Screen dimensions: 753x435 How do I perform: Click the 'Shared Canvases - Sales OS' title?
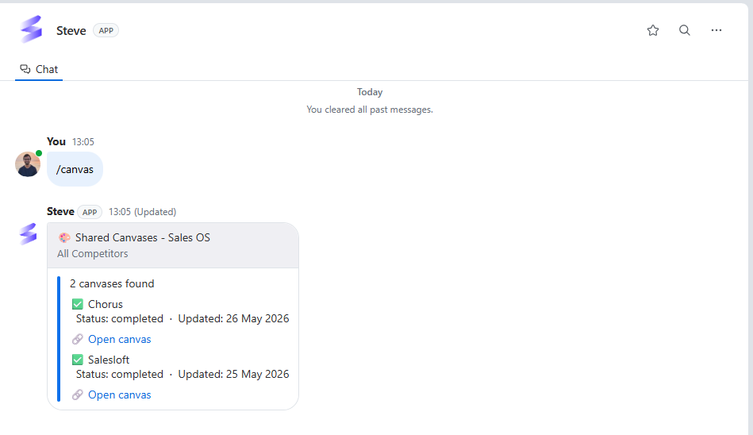click(x=143, y=237)
